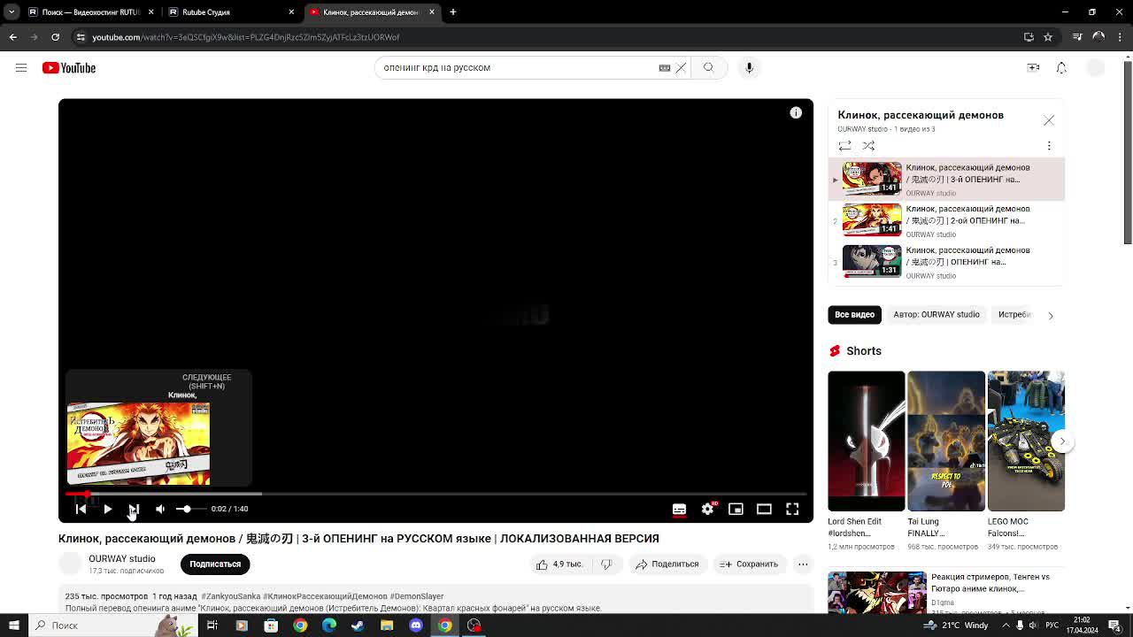Open the playlist three-dot options menu
The image size is (1133, 637).
click(1049, 145)
